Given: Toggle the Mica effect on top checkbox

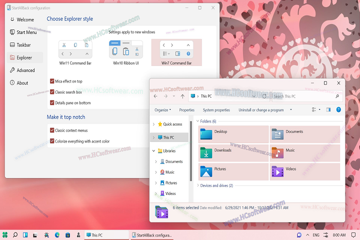Looking at the screenshot, I should (52, 81).
